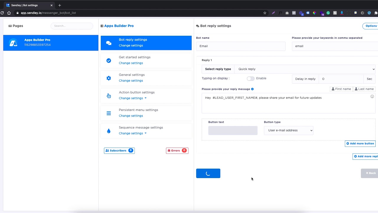This screenshot has width=378, height=213.
Task: Open the code brackets extension icon
Action: (294, 13)
